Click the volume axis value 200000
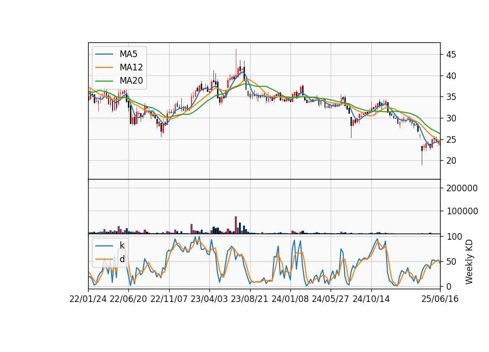Image resolution: width=489 pixels, height=352 pixels. coord(462,188)
